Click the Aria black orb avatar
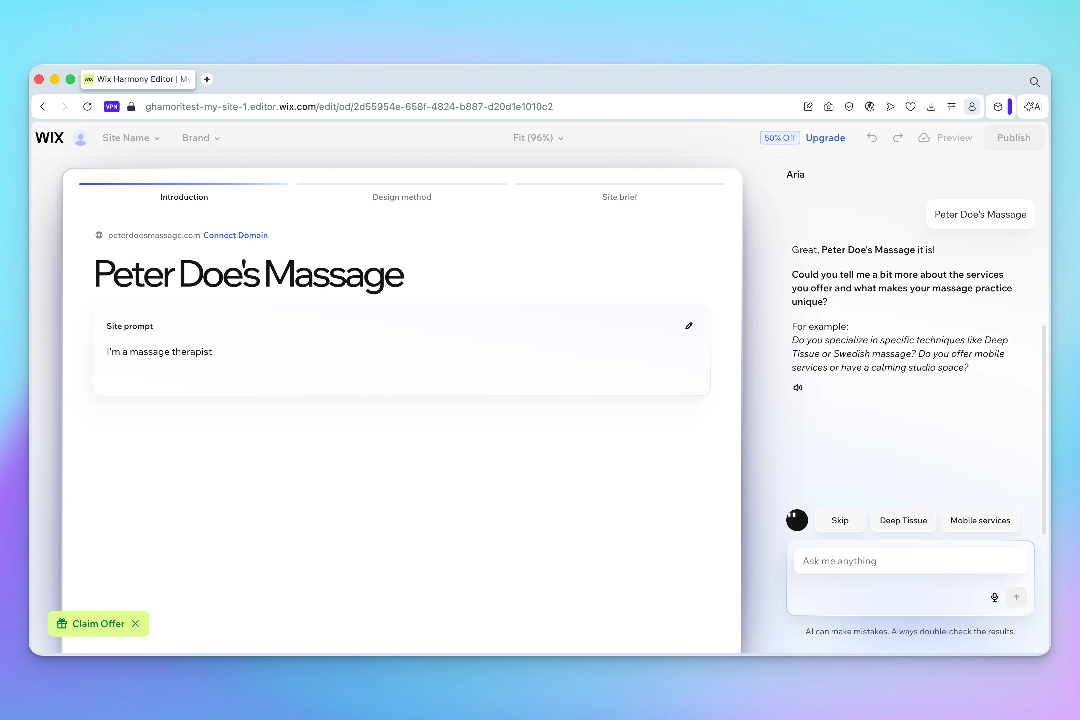This screenshot has height=720, width=1080. point(797,520)
